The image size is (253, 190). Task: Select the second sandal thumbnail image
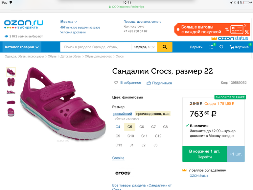pyautogui.click(x=11, y=82)
